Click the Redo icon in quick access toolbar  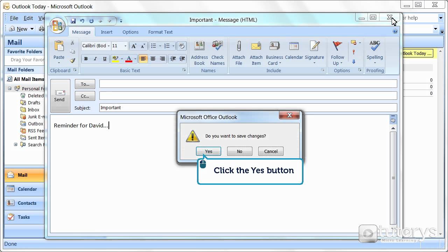(91, 21)
